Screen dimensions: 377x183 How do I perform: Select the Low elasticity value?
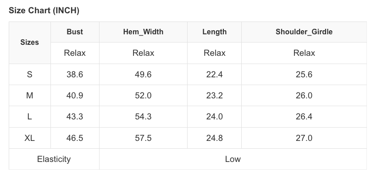[233, 159]
